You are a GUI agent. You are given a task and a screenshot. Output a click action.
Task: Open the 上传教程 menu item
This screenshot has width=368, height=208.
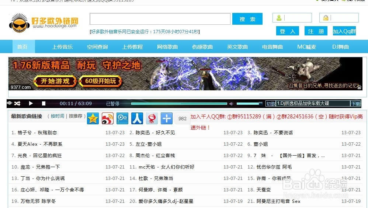(132, 47)
